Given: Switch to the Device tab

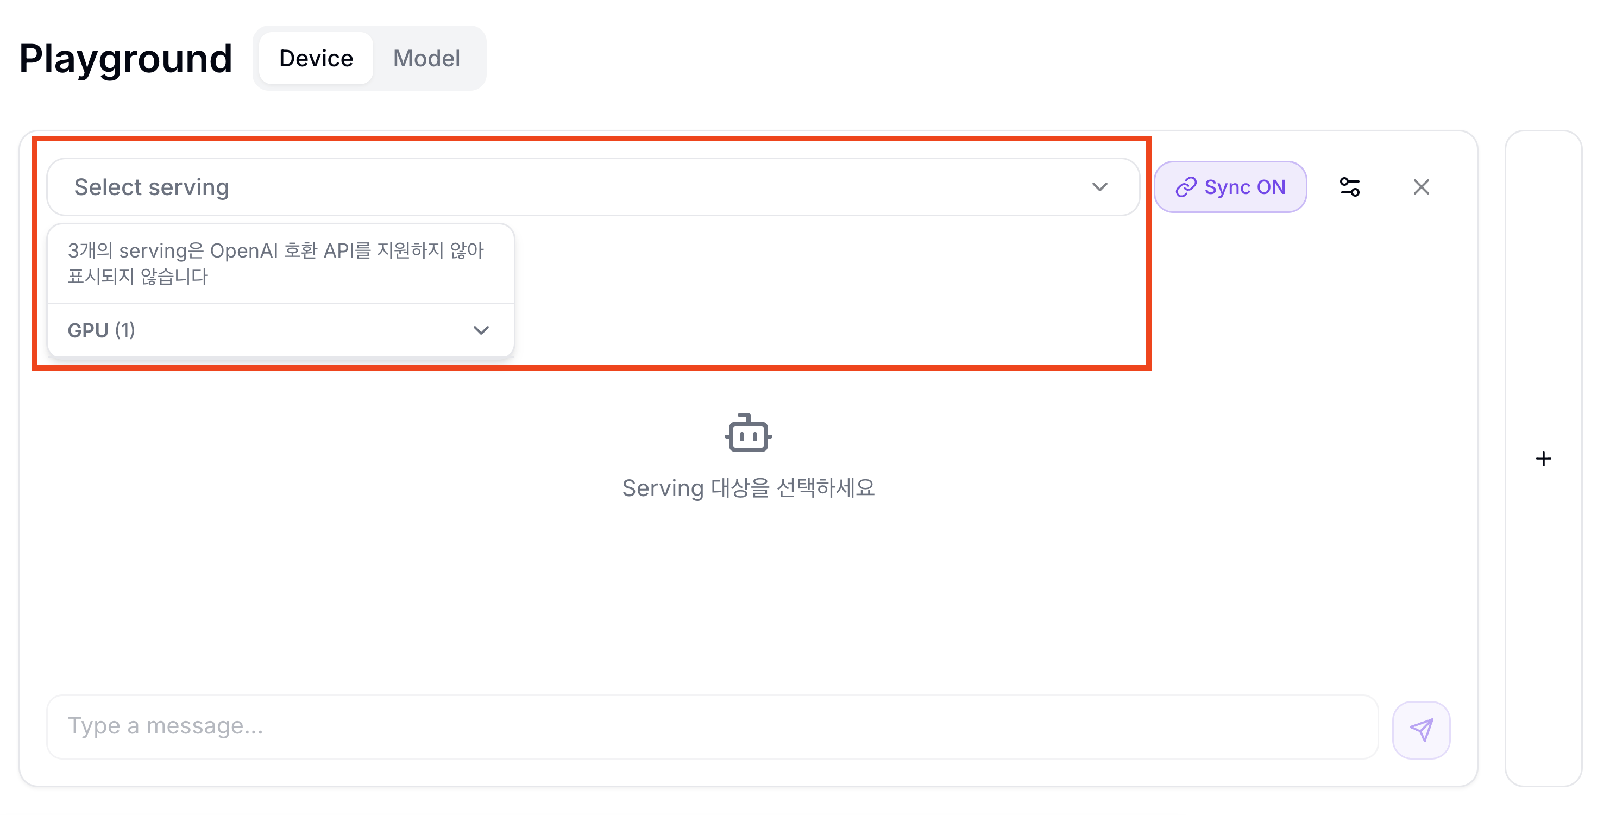Looking at the screenshot, I should (316, 58).
